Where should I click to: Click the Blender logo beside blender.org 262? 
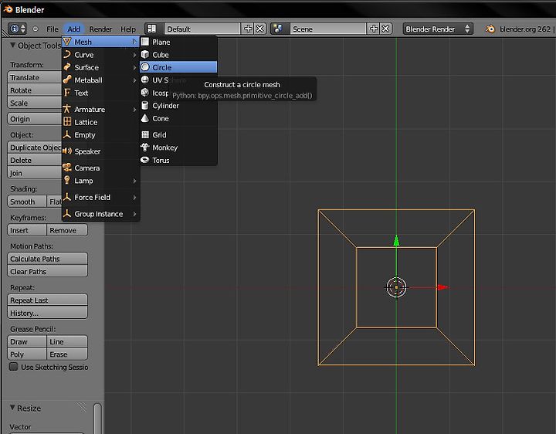tap(490, 29)
